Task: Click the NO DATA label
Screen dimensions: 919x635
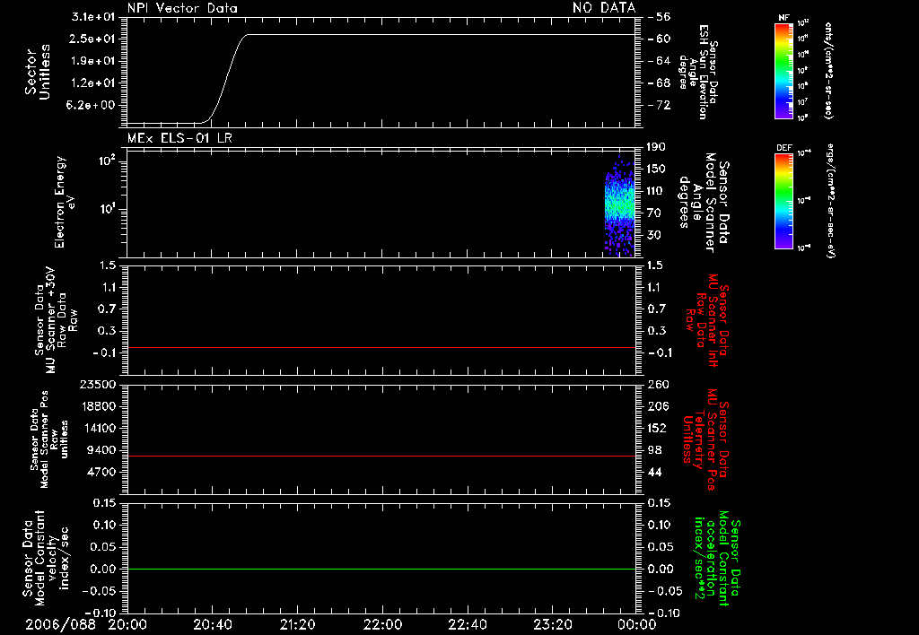Action: 604,8
